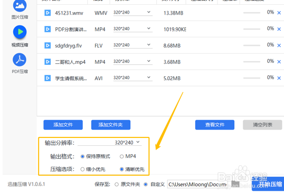
Task: Click play icon of 二哥和人.mp4
Action: [48, 62]
